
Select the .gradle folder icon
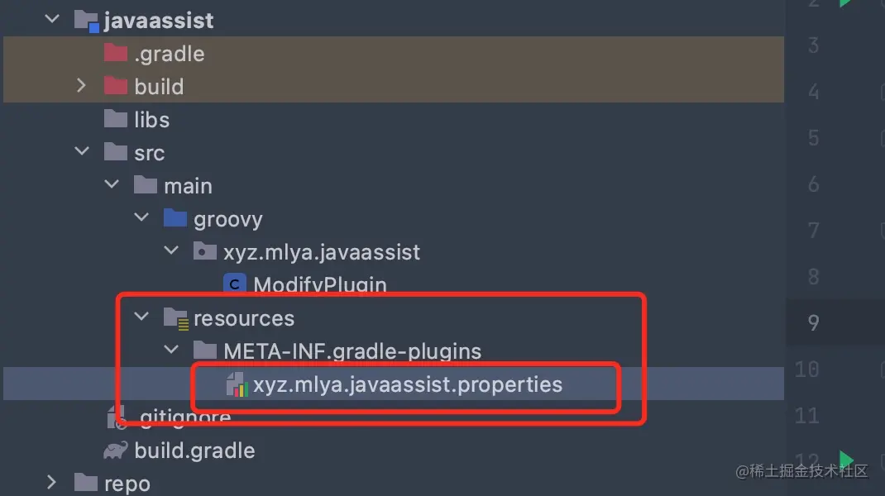click(x=116, y=53)
